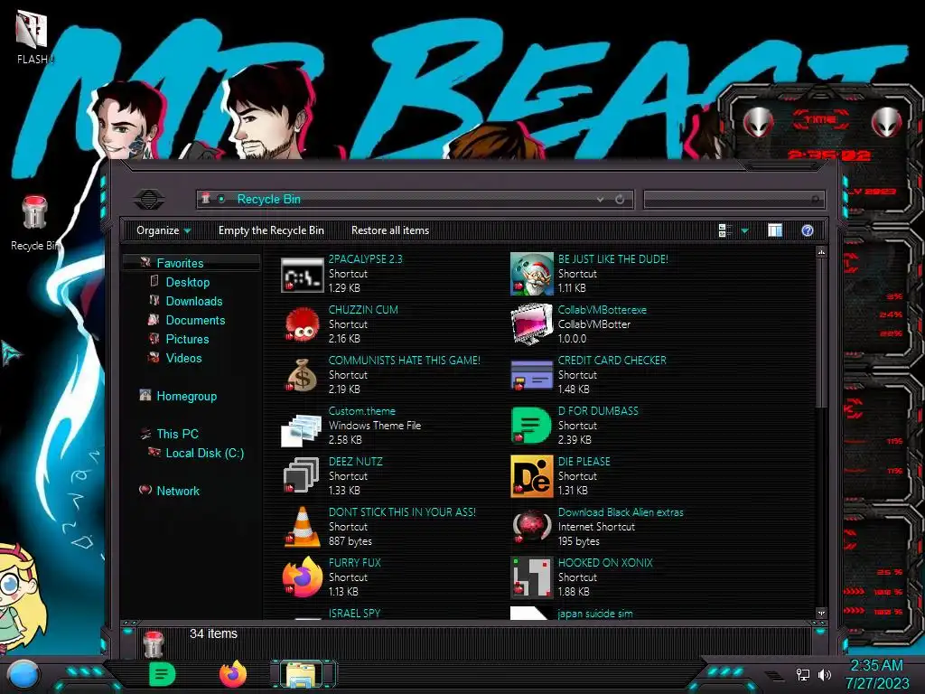Viewport: 925px width, 694px height.
Task: Click the scroll down arrow of file list
Action: point(821,614)
